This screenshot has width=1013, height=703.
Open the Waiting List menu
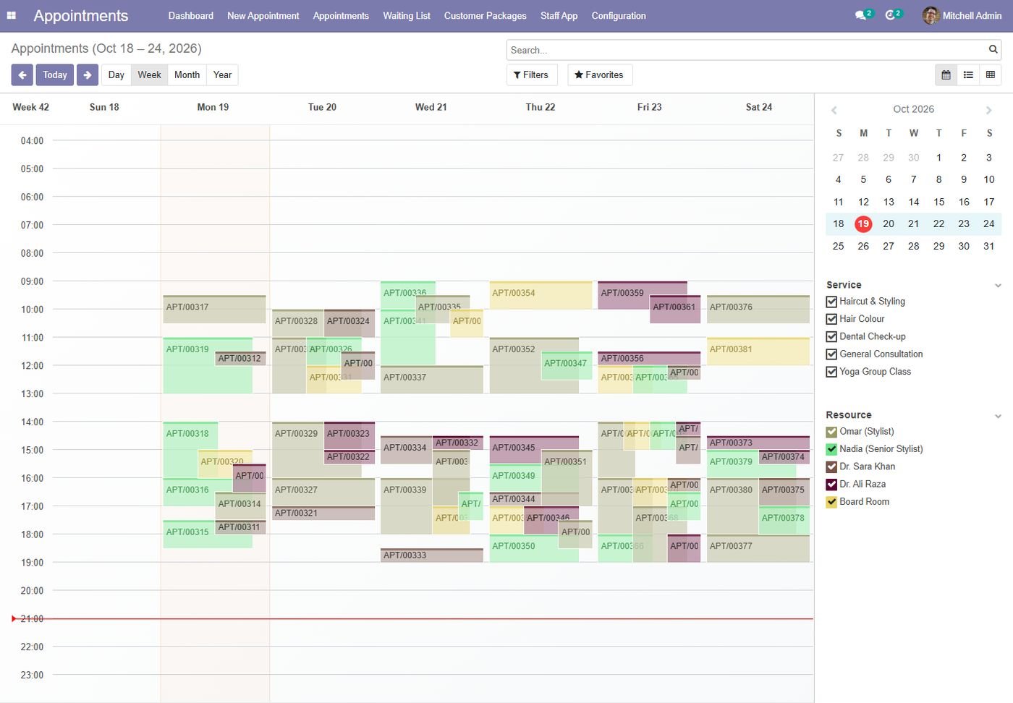pos(407,16)
